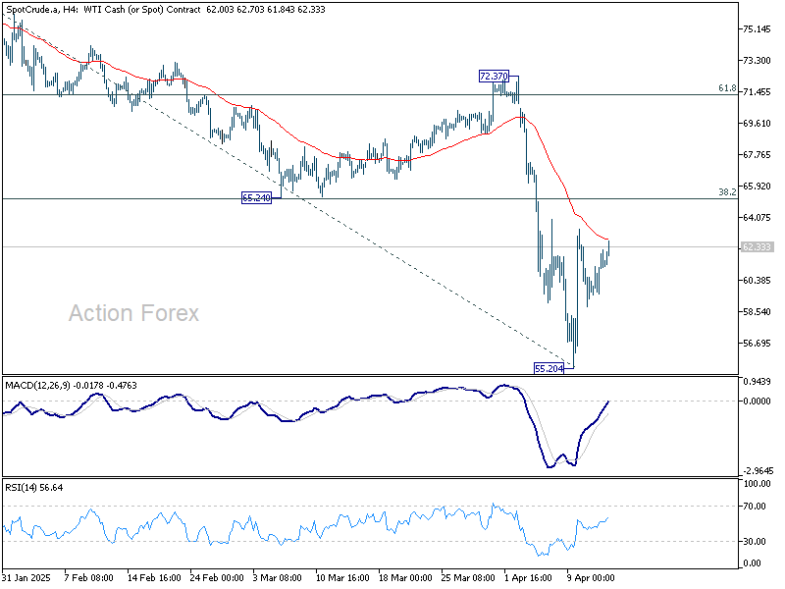Image resolution: width=785 pixels, height=589 pixels.
Task: Click the 10 Mar 16:00 time label
Action: [x=342, y=577]
